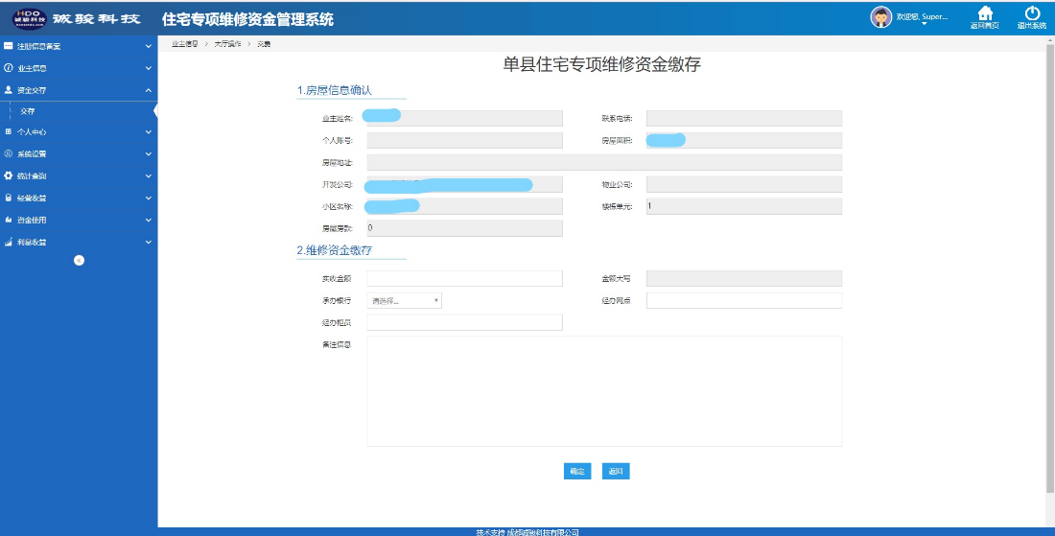Focus the 经办柜员 input field
This screenshot has width=1055, height=536.
tap(464, 323)
